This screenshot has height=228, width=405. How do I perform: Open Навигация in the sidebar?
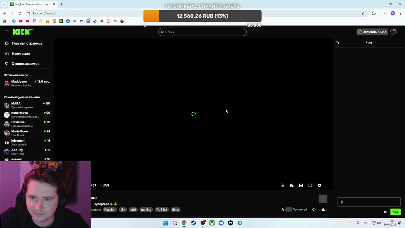tap(27, 54)
